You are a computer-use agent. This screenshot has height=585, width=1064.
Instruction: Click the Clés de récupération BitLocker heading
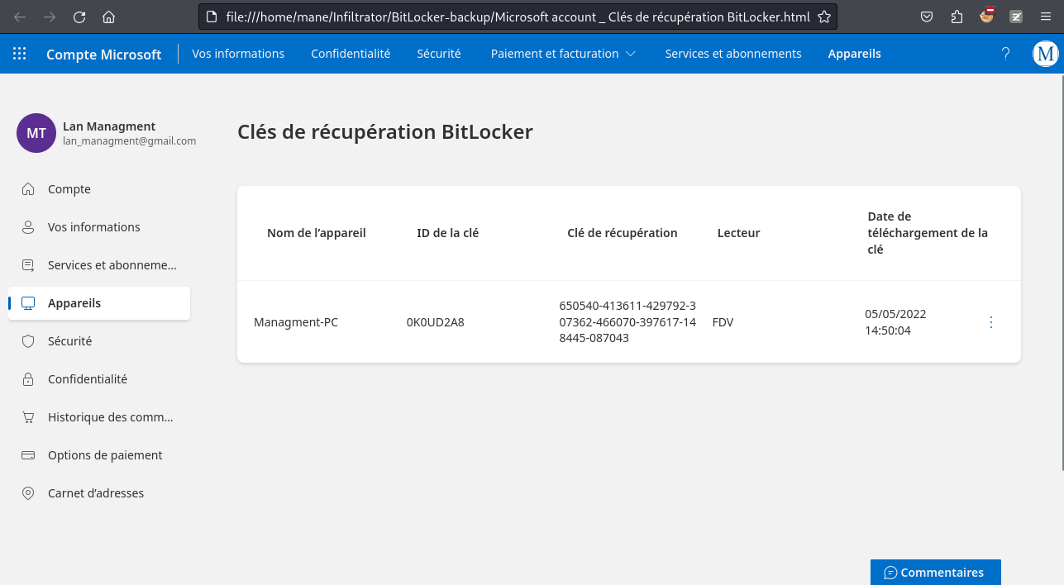(x=385, y=132)
